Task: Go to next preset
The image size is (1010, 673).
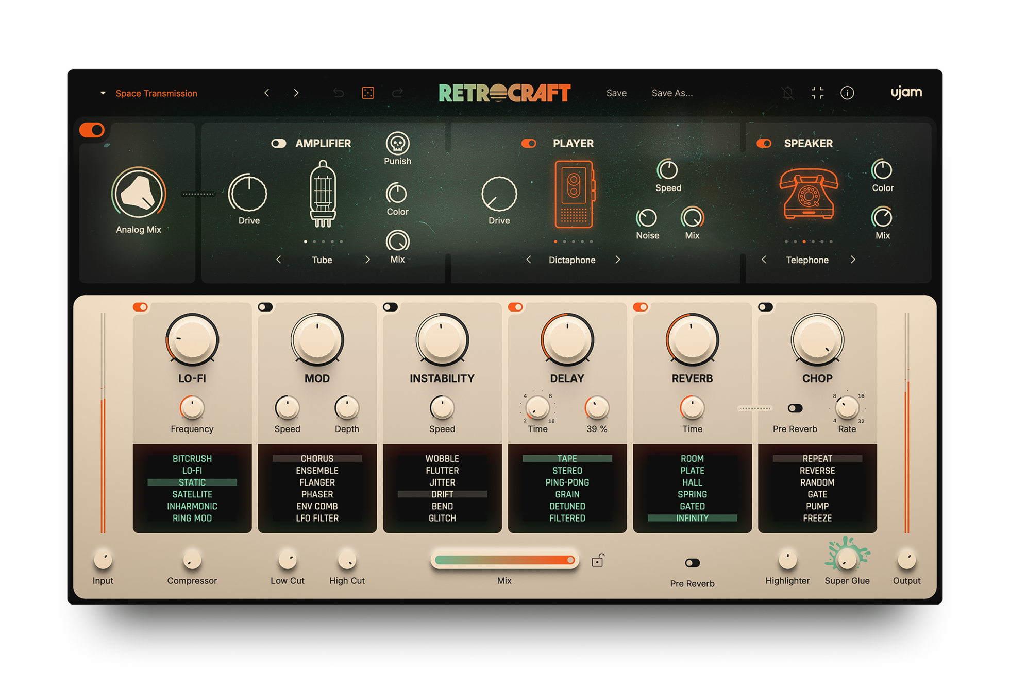Action: click(x=296, y=93)
